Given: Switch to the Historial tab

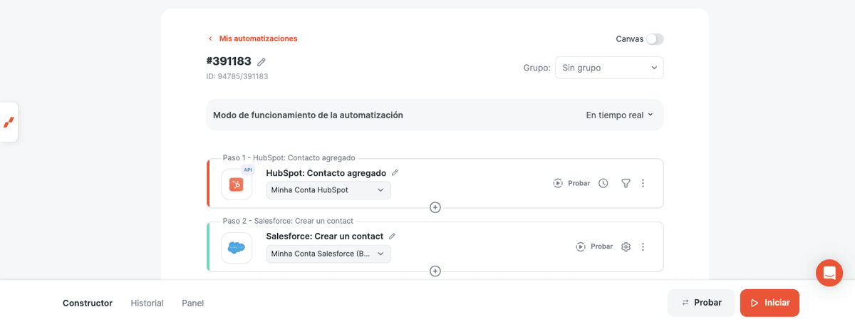Looking at the screenshot, I should click(147, 303).
